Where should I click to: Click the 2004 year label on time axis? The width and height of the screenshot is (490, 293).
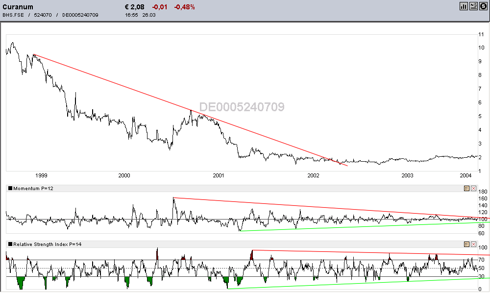tap(465, 175)
